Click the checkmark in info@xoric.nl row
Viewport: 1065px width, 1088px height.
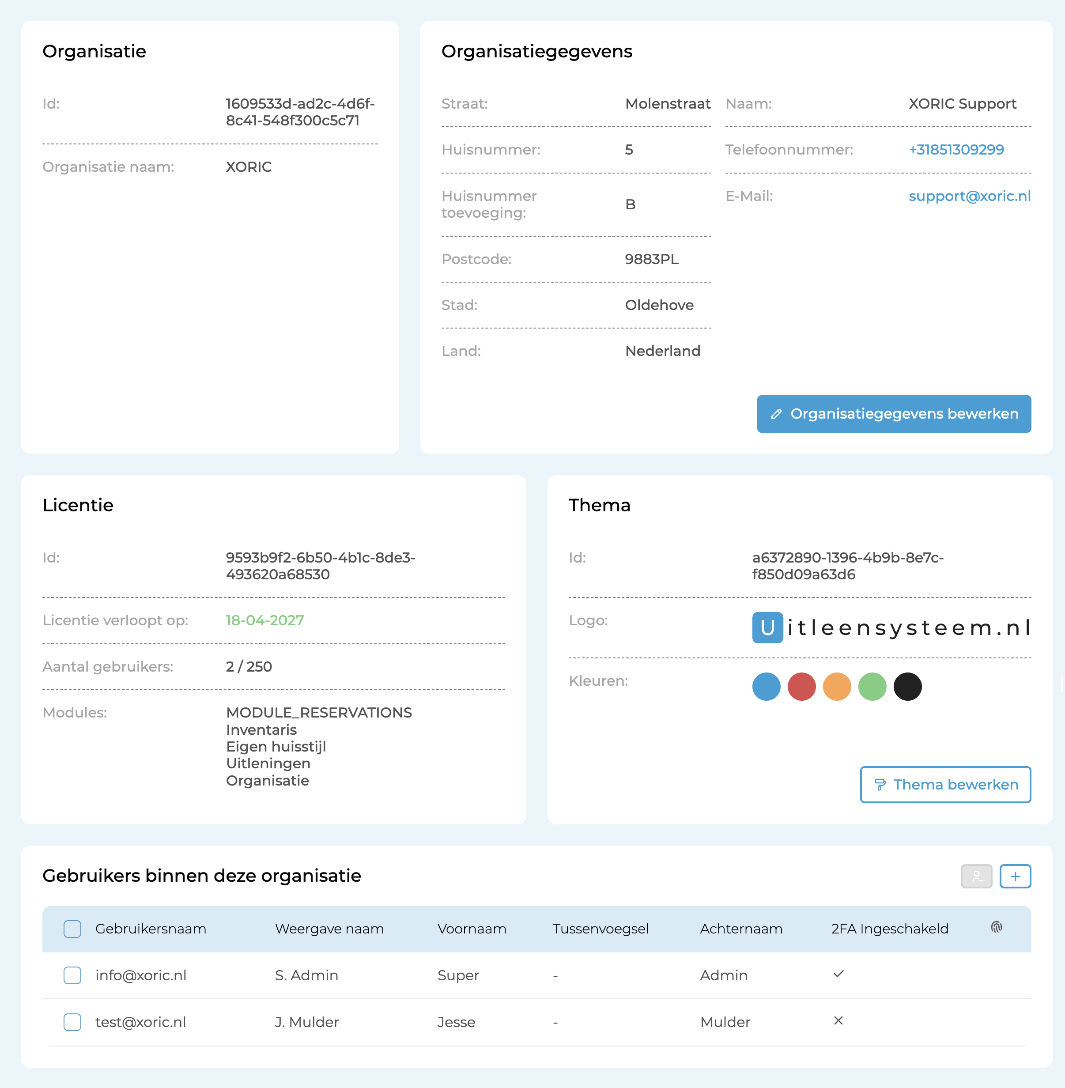pyautogui.click(x=838, y=974)
